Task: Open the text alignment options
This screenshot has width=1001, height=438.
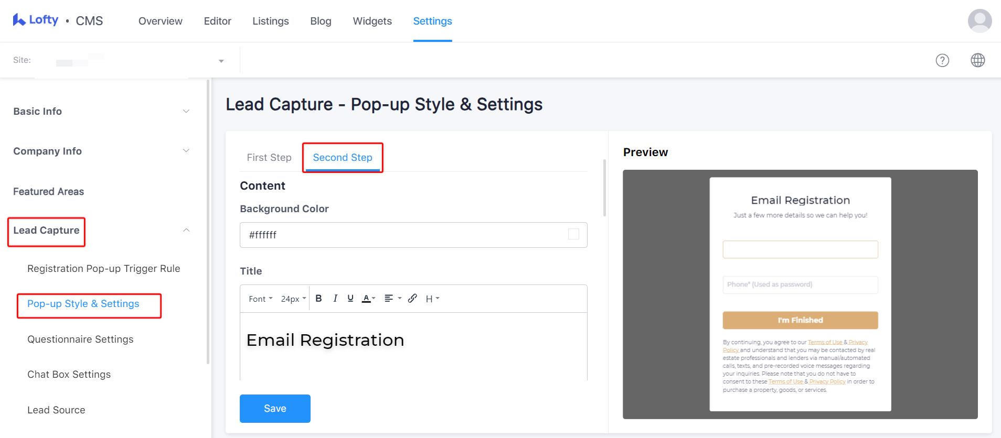Action: (x=393, y=298)
